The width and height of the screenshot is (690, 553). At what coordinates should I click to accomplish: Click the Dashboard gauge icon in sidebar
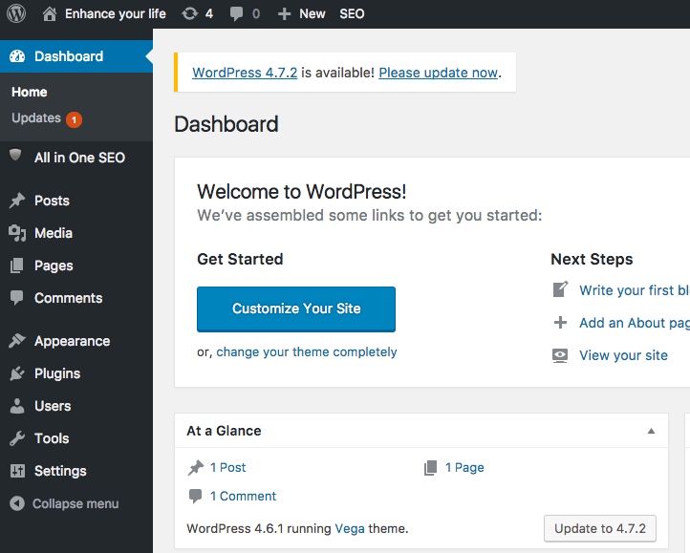(17, 56)
